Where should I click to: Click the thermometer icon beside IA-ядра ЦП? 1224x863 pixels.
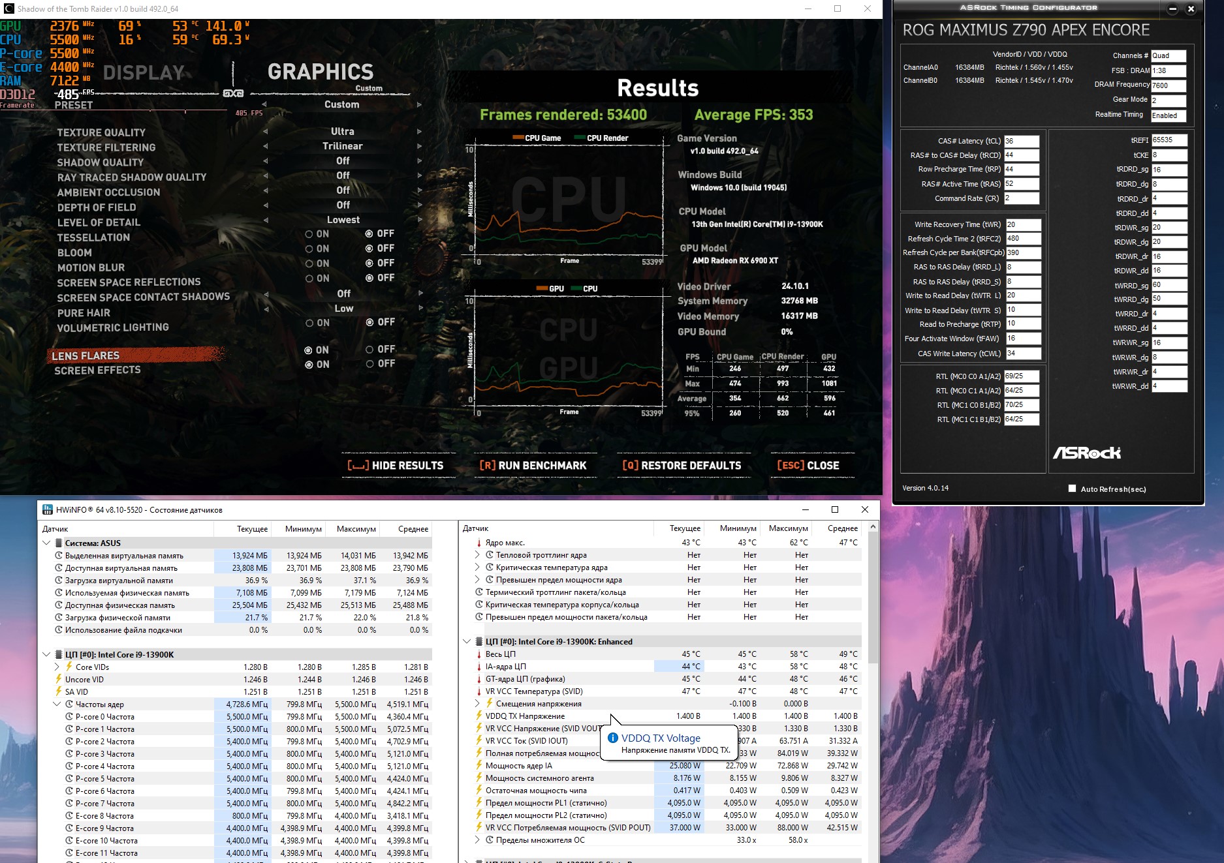coord(479,666)
